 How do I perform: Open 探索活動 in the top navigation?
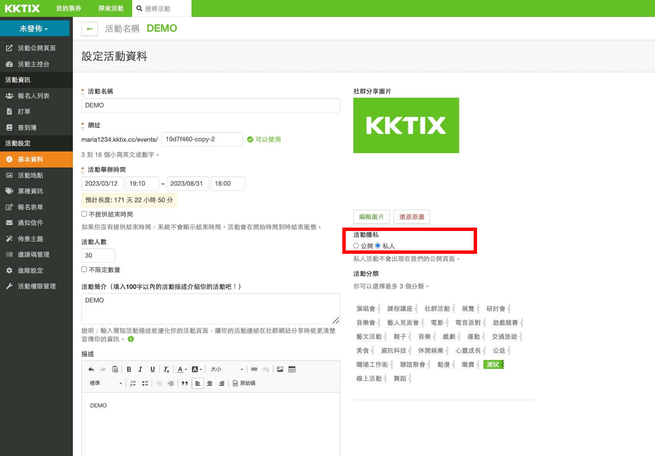(111, 8)
